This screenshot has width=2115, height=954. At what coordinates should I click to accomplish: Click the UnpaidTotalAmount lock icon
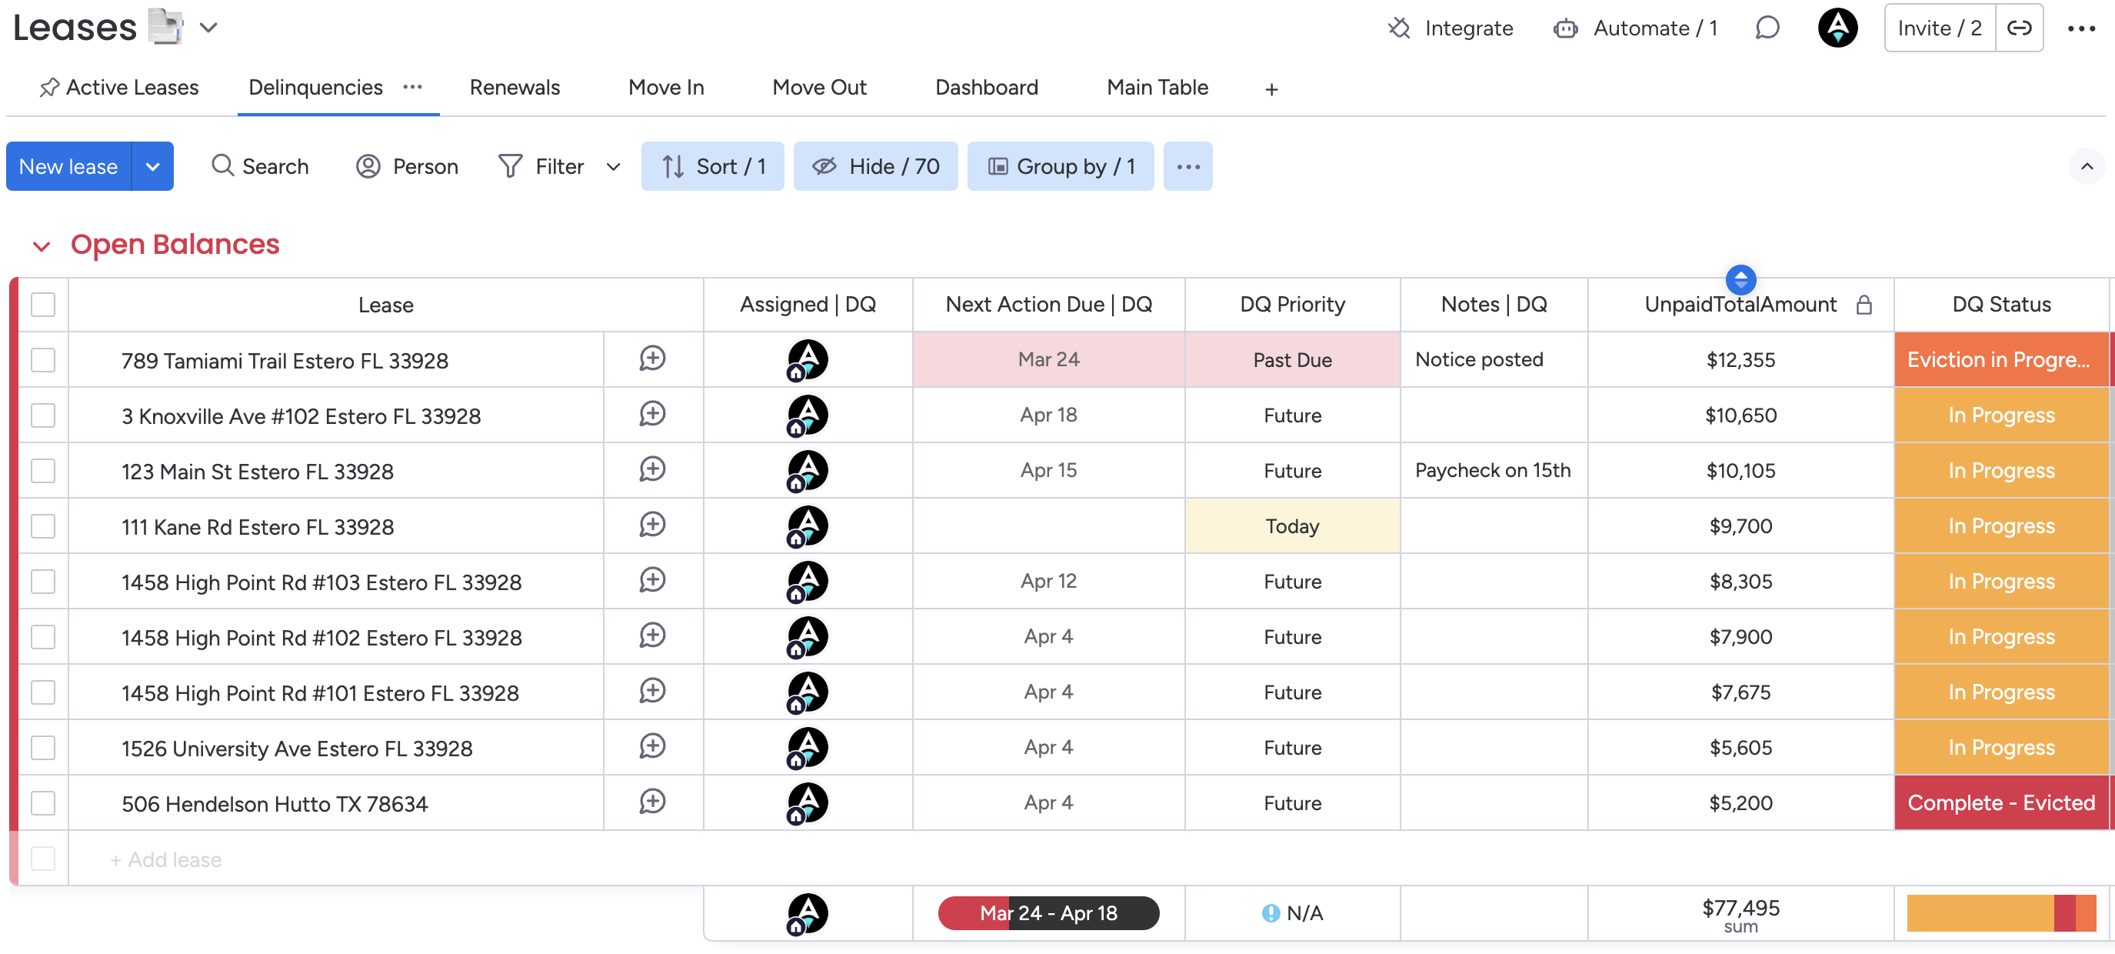click(x=1864, y=305)
